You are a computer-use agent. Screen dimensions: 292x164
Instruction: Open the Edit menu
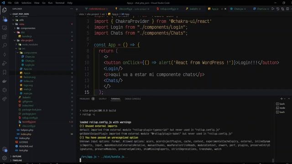[16, 3]
